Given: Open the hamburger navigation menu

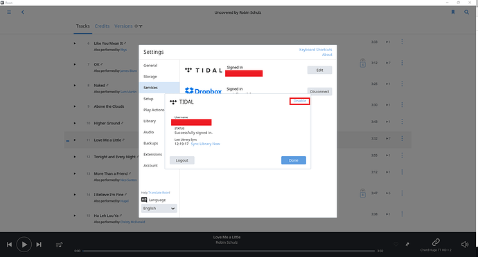Looking at the screenshot, I should pos(9,12).
